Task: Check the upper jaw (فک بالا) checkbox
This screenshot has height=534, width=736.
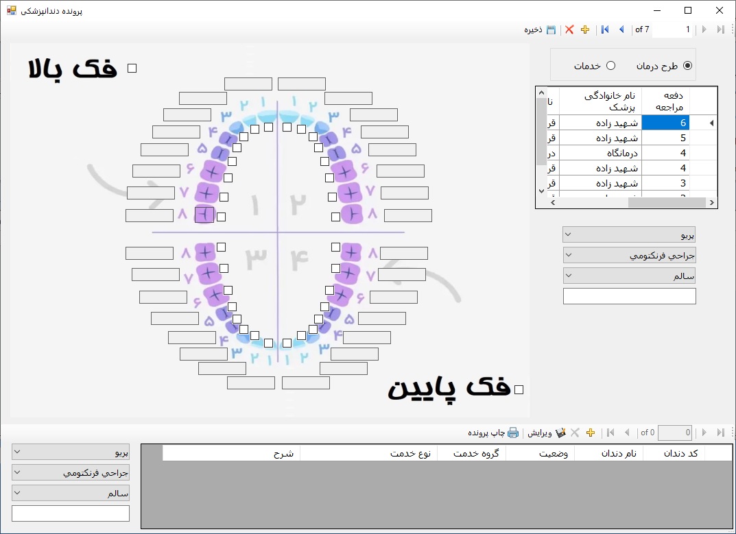Action: (x=132, y=68)
